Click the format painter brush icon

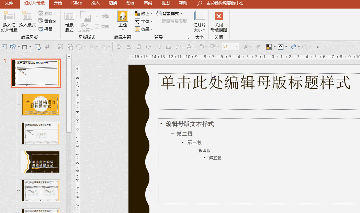click(258, 47)
